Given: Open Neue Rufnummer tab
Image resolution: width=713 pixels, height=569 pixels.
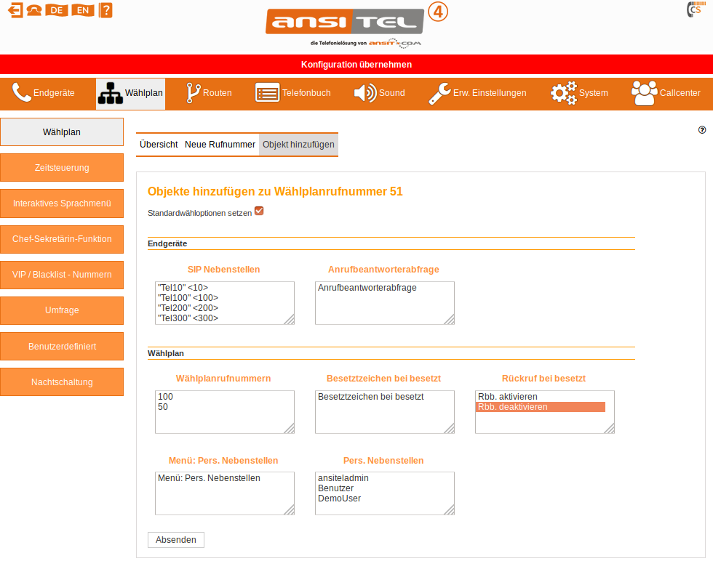Looking at the screenshot, I should [x=220, y=145].
